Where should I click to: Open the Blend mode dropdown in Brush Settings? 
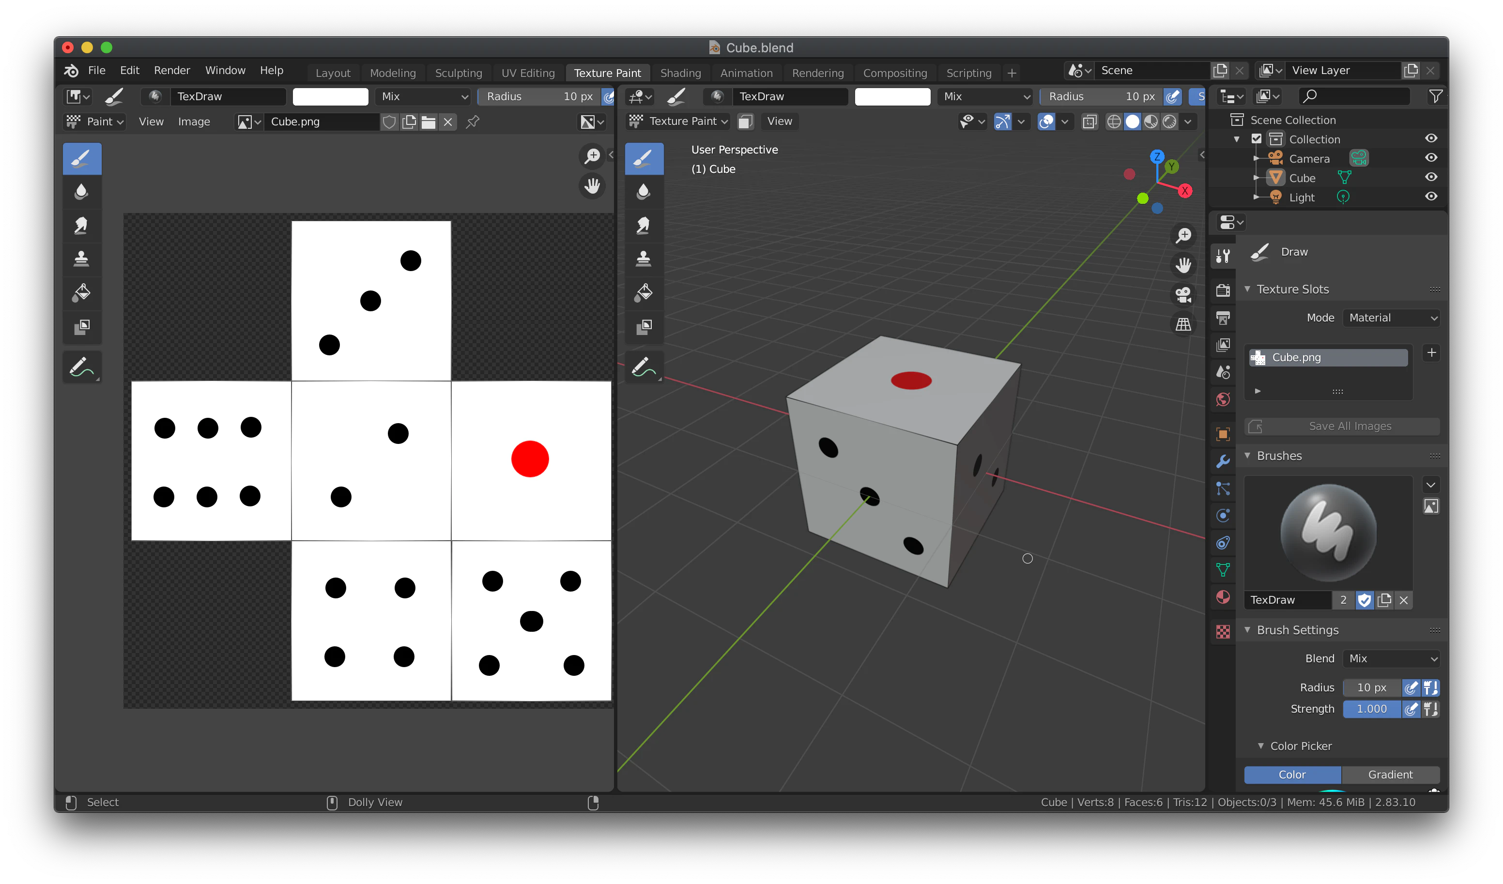pyautogui.click(x=1392, y=658)
